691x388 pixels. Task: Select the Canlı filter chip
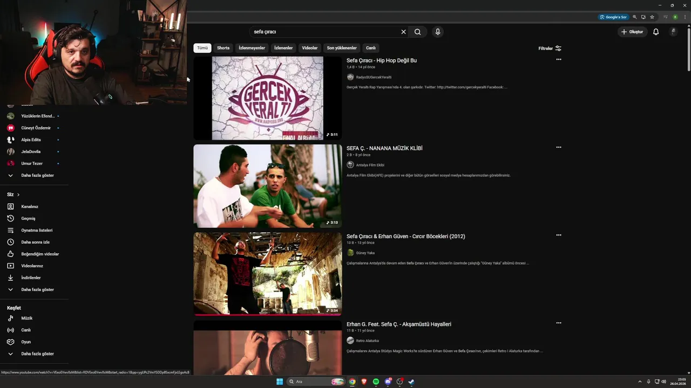pyautogui.click(x=371, y=48)
